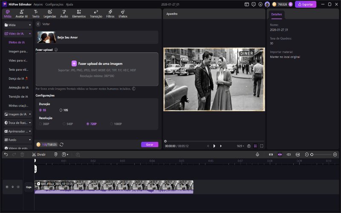
Task: Open the Configurações menu
Action: coord(54,4)
